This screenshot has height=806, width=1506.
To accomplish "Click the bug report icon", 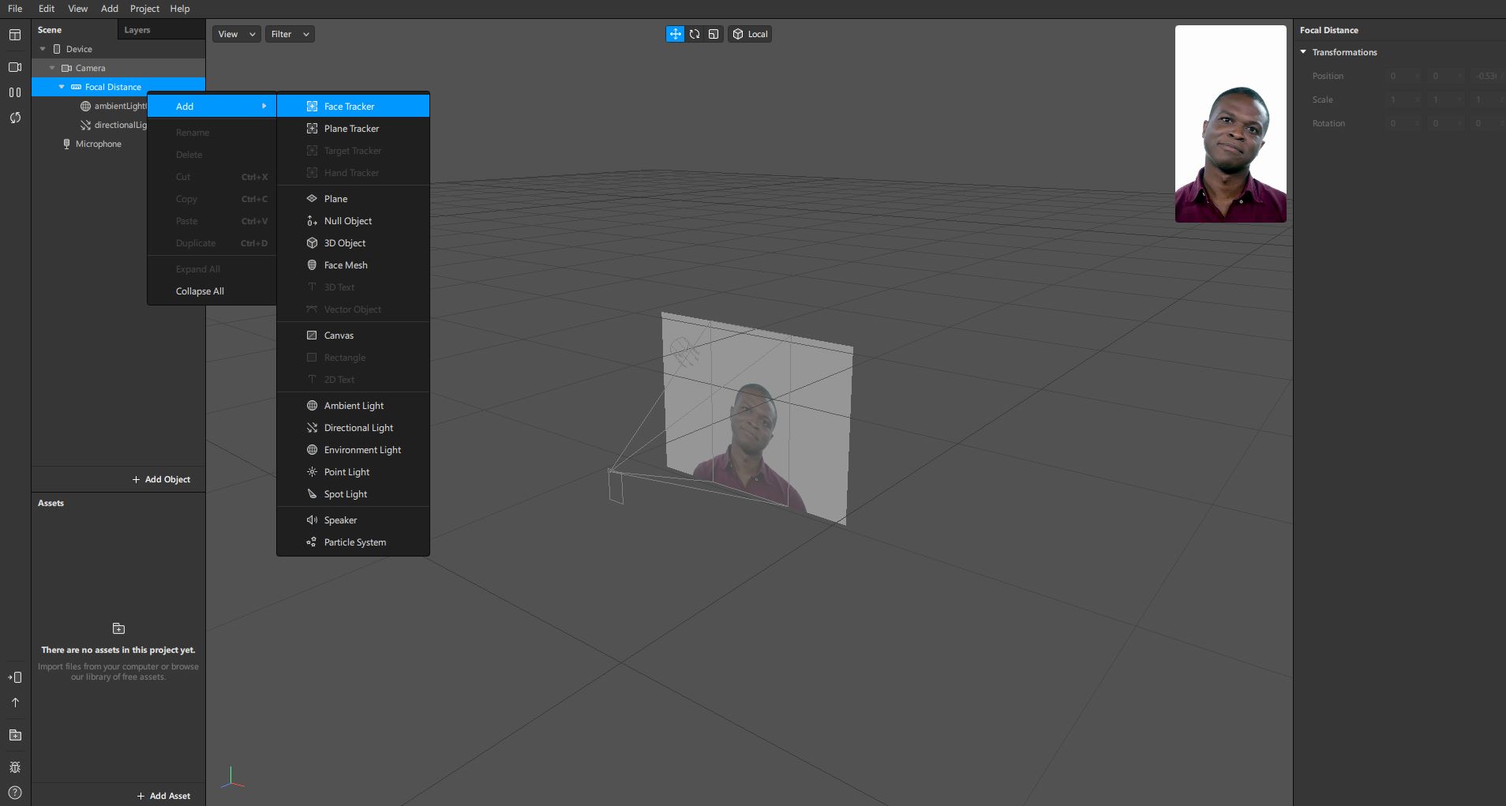I will [15, 767].
